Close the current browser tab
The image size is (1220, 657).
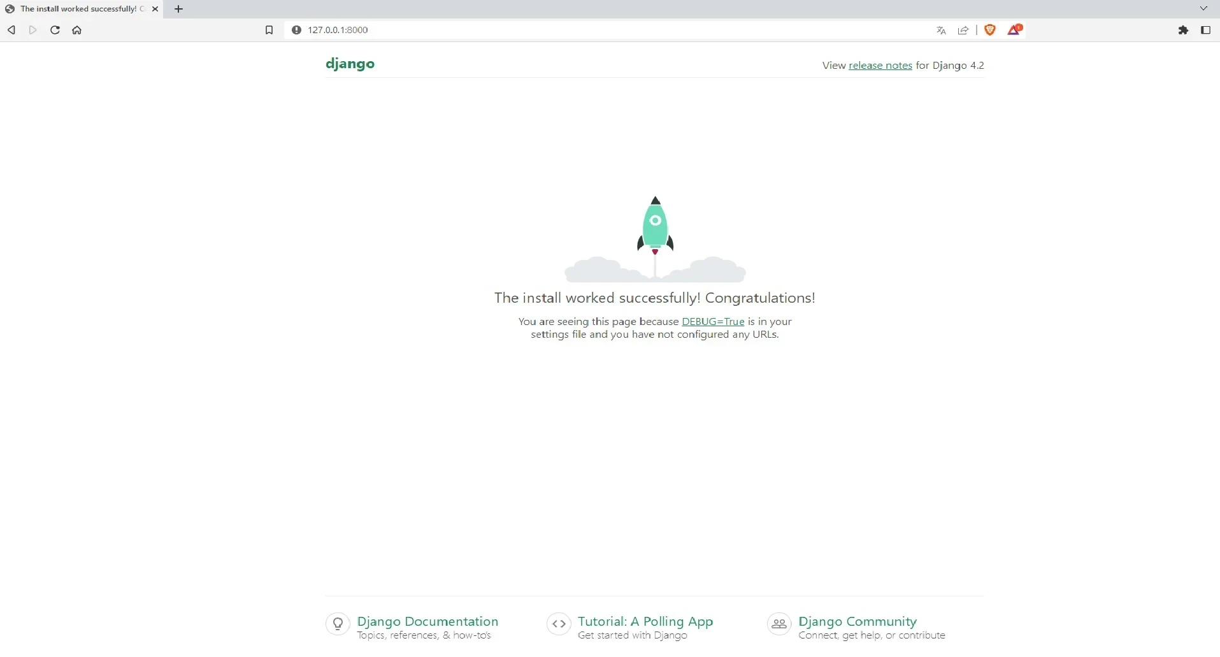[x=155, y=9]
